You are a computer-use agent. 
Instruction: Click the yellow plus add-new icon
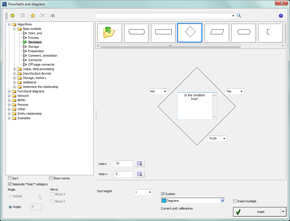coord(13,16)
